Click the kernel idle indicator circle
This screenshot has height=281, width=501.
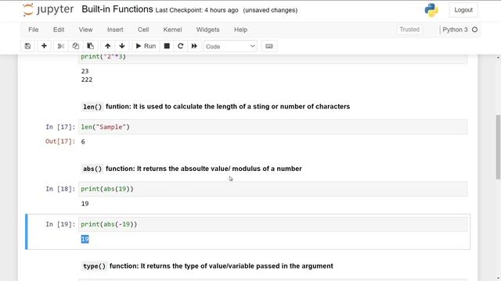(475, 30)
